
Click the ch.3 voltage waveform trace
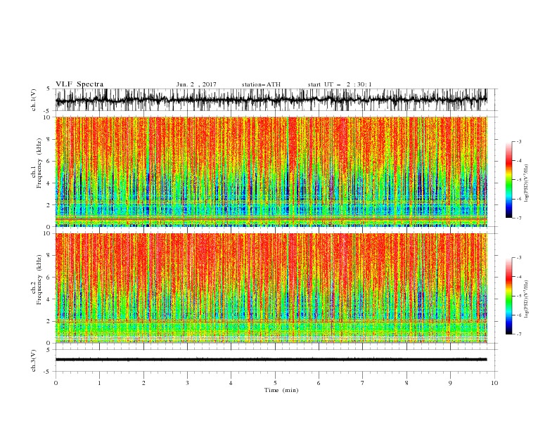coord(271,360)
